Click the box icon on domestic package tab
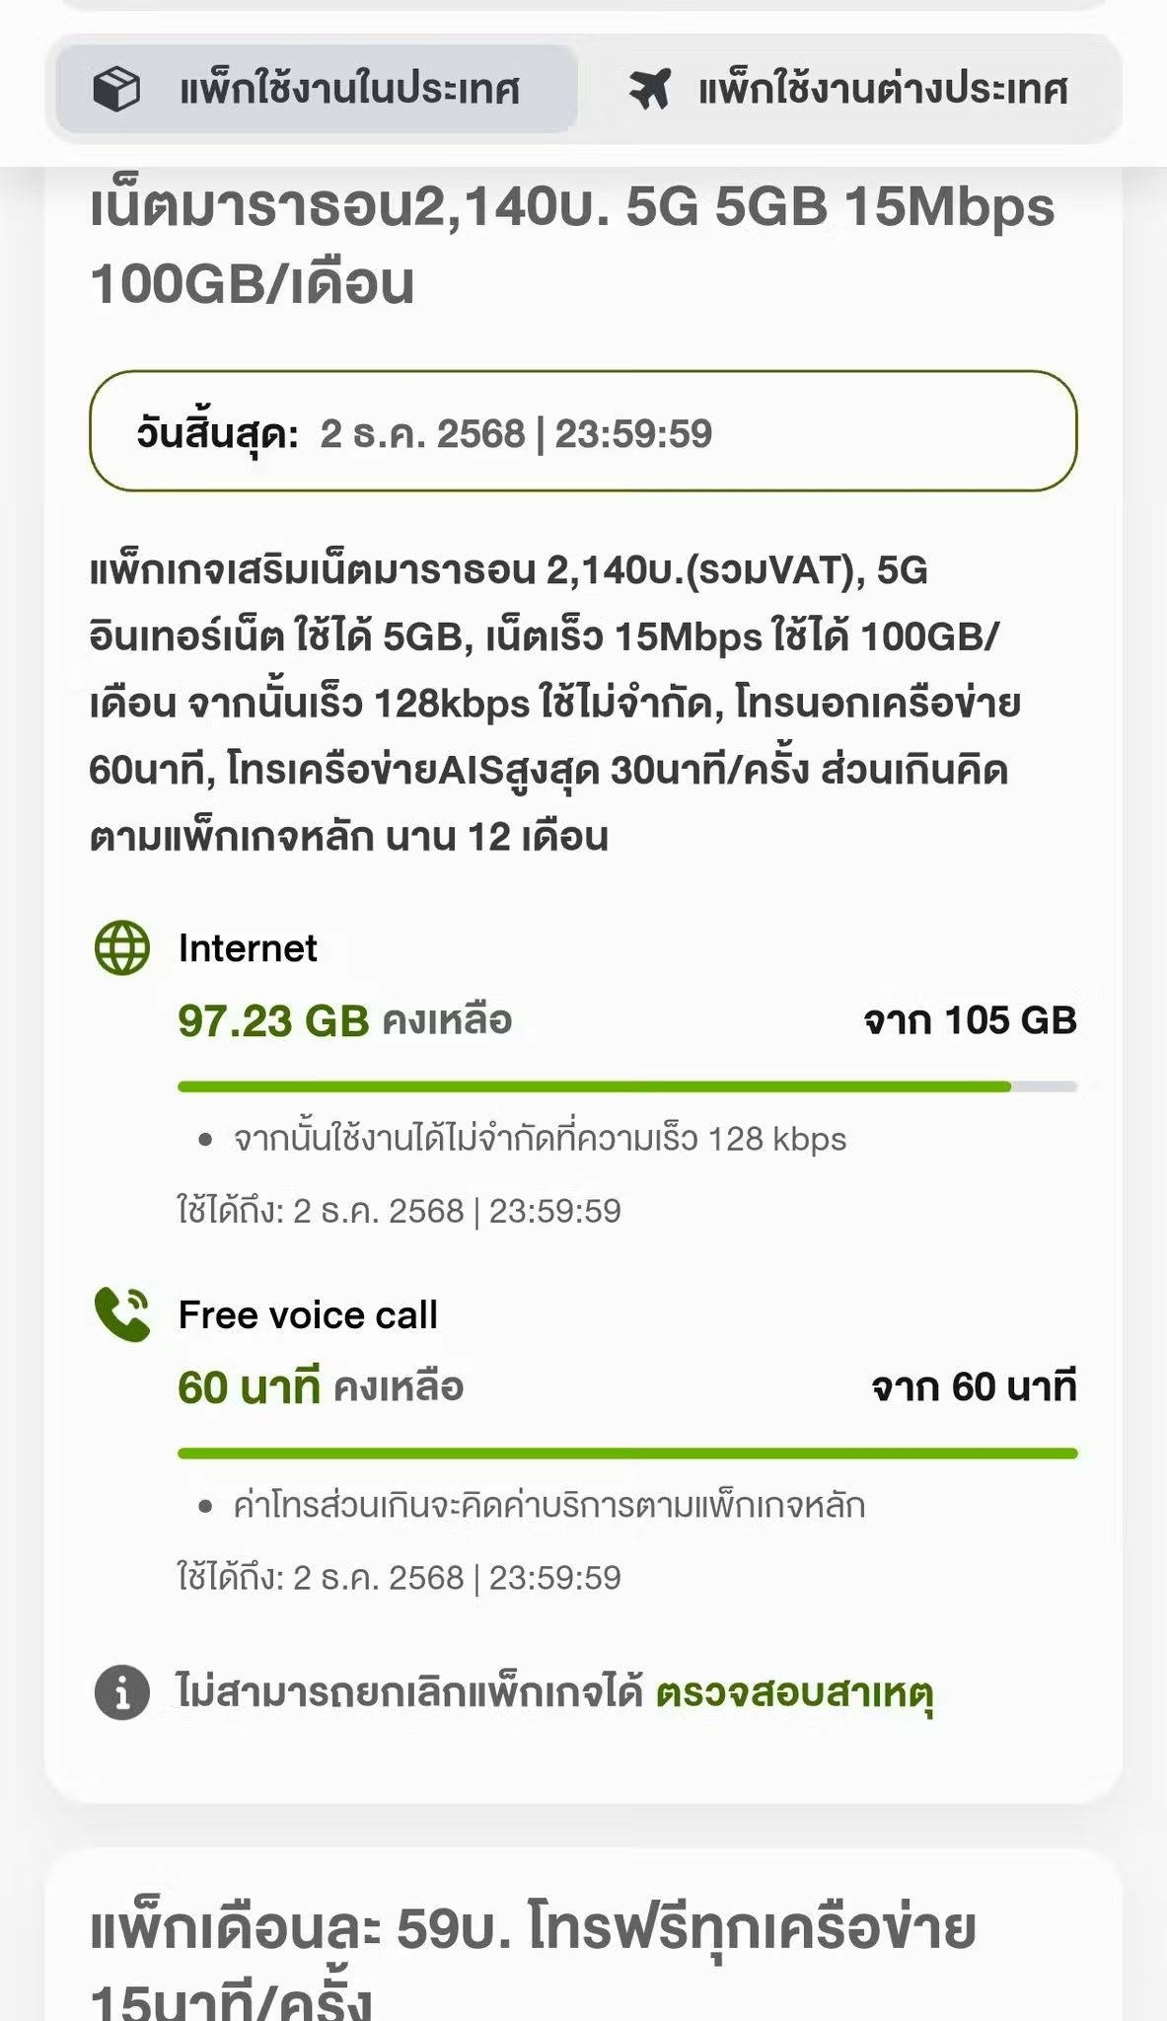This screenshot has height=2021, width=1167. 116,90
